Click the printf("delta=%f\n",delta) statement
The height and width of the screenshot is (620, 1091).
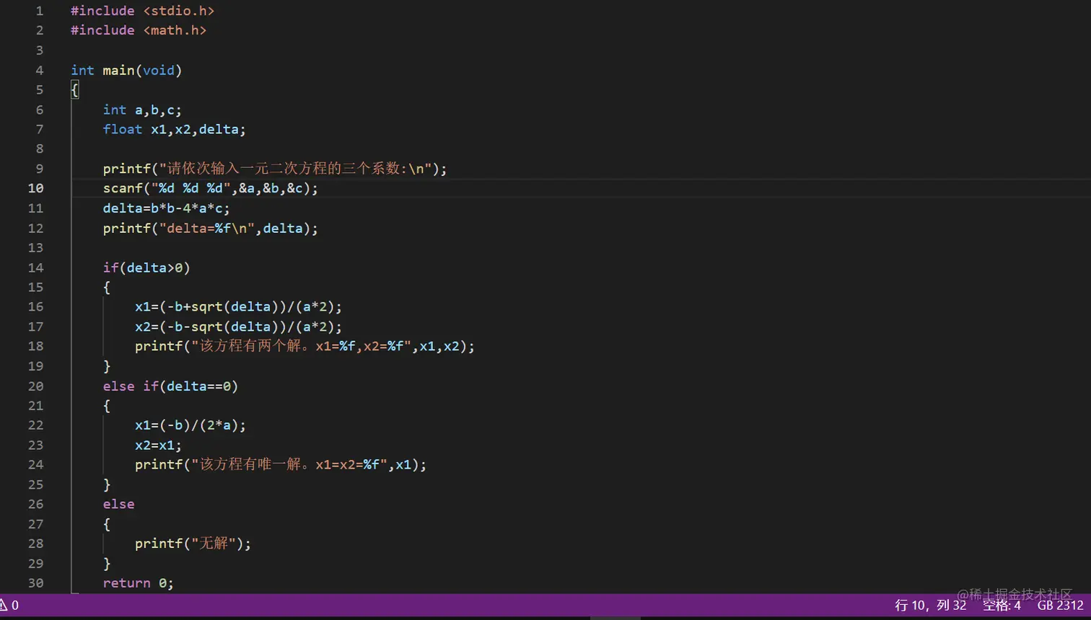210,228
